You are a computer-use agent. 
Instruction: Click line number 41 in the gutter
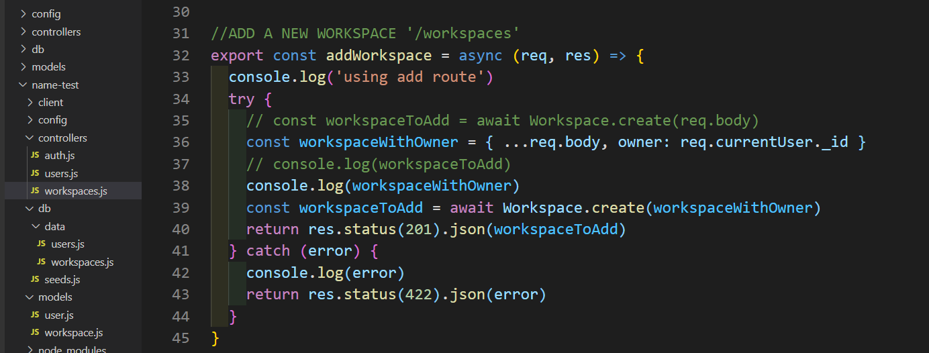pos(181,251)
